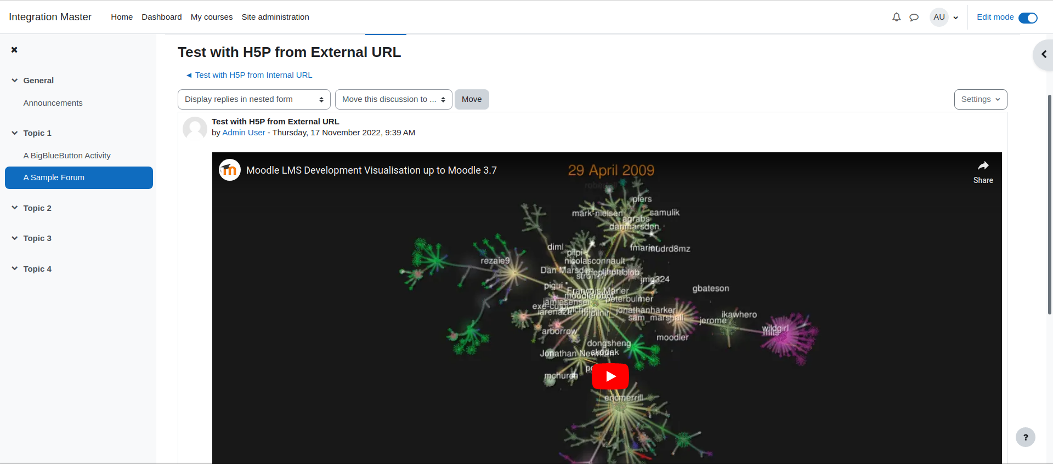
Task: Click the Admin User profile picture
Action: [x=195, y=129]
